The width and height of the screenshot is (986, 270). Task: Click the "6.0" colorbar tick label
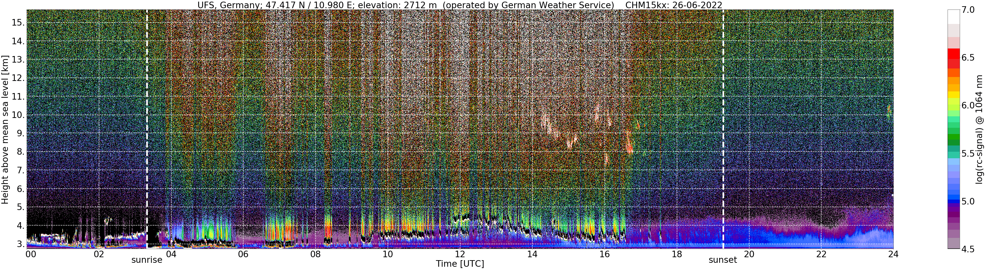[968, 106]
